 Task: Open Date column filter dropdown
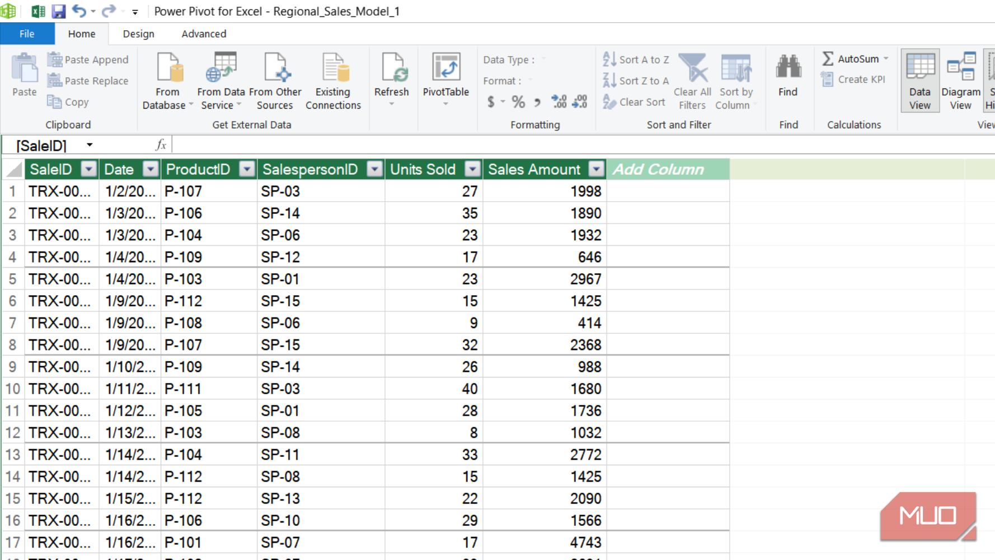151,169
